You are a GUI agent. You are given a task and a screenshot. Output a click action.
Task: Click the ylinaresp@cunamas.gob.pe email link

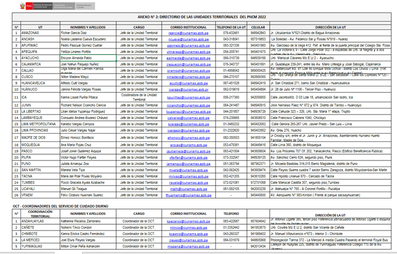[x=189, y=51]
